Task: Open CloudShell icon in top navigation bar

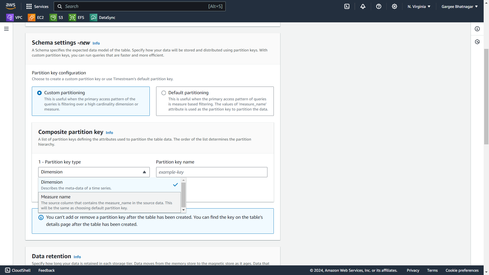Action: [347, 6]
